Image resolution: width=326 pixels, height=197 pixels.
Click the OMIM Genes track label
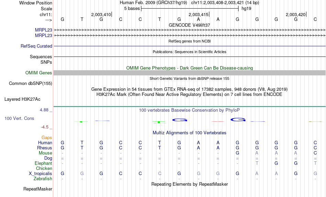39,73
